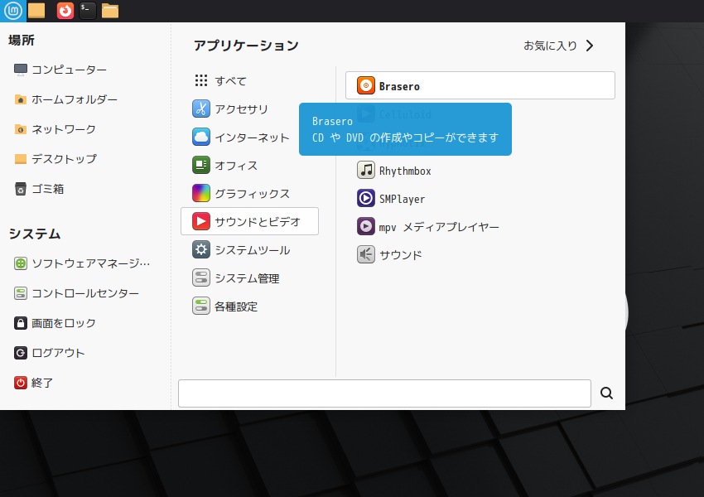Choose 画面をロック label
Screen dimensions: 704x497
(x=64, y=323)
